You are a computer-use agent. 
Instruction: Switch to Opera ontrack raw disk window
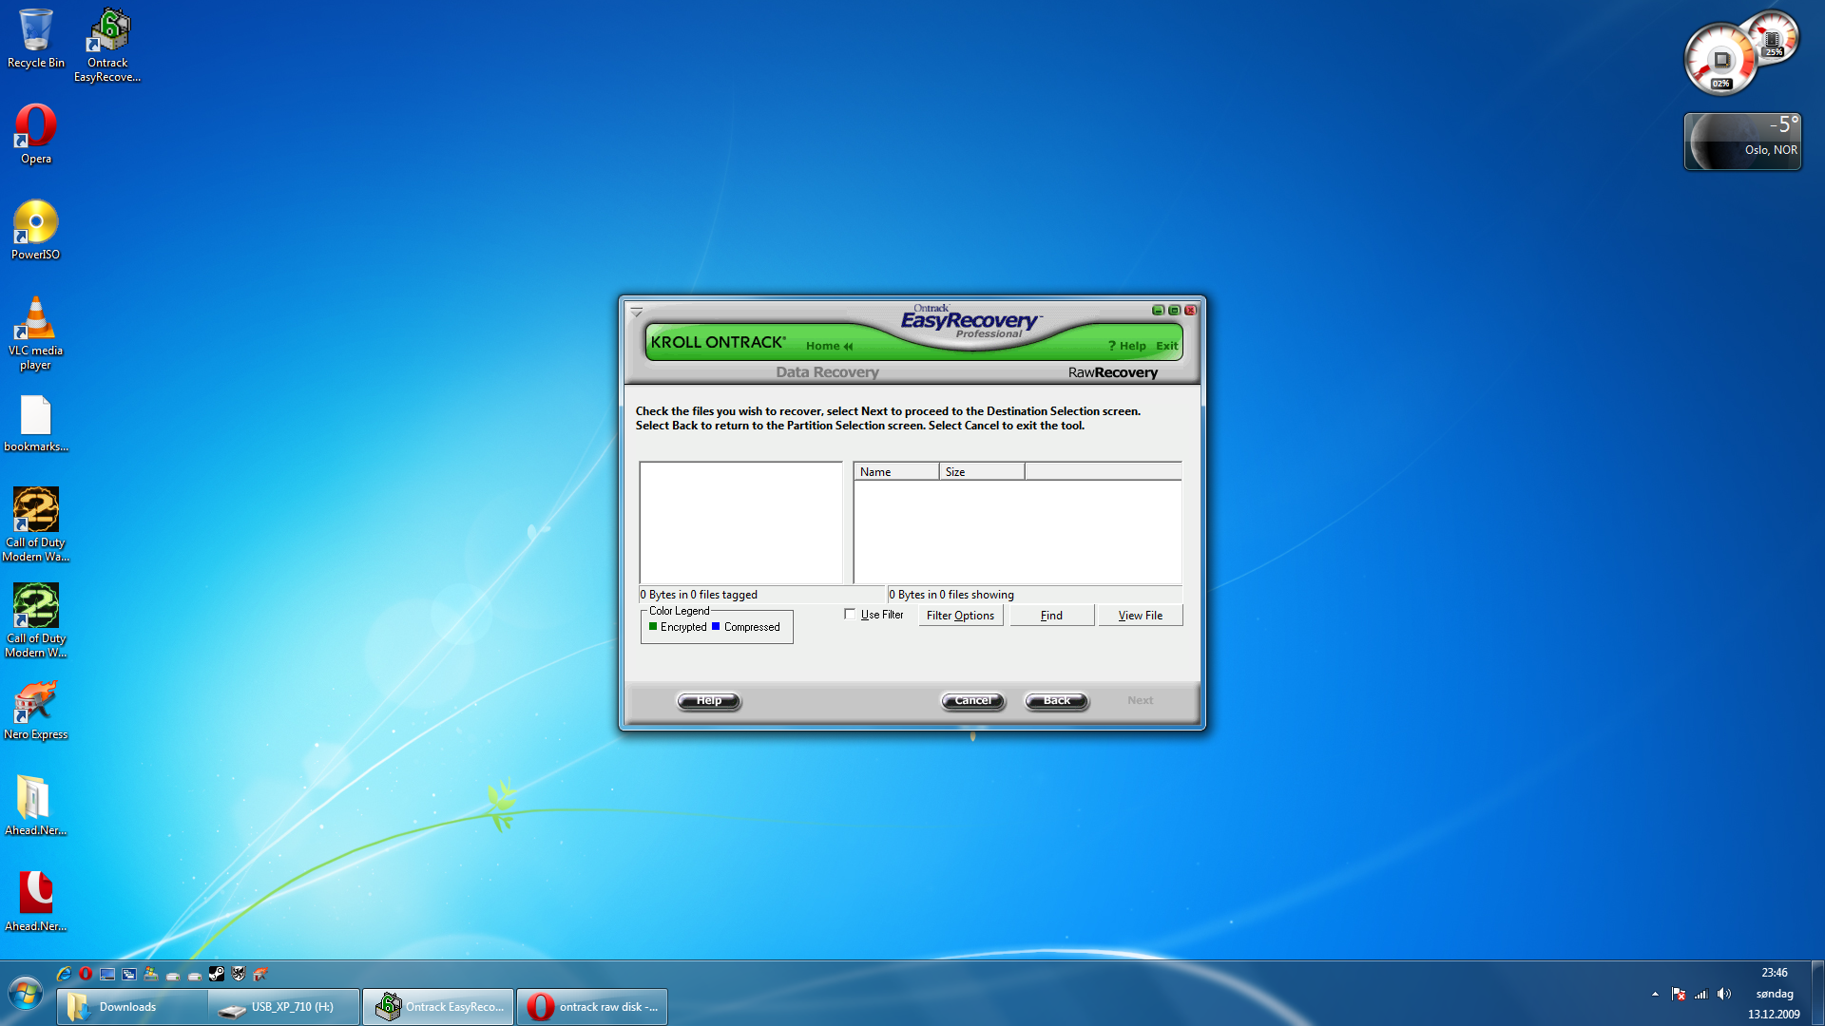click(592, 1007)
